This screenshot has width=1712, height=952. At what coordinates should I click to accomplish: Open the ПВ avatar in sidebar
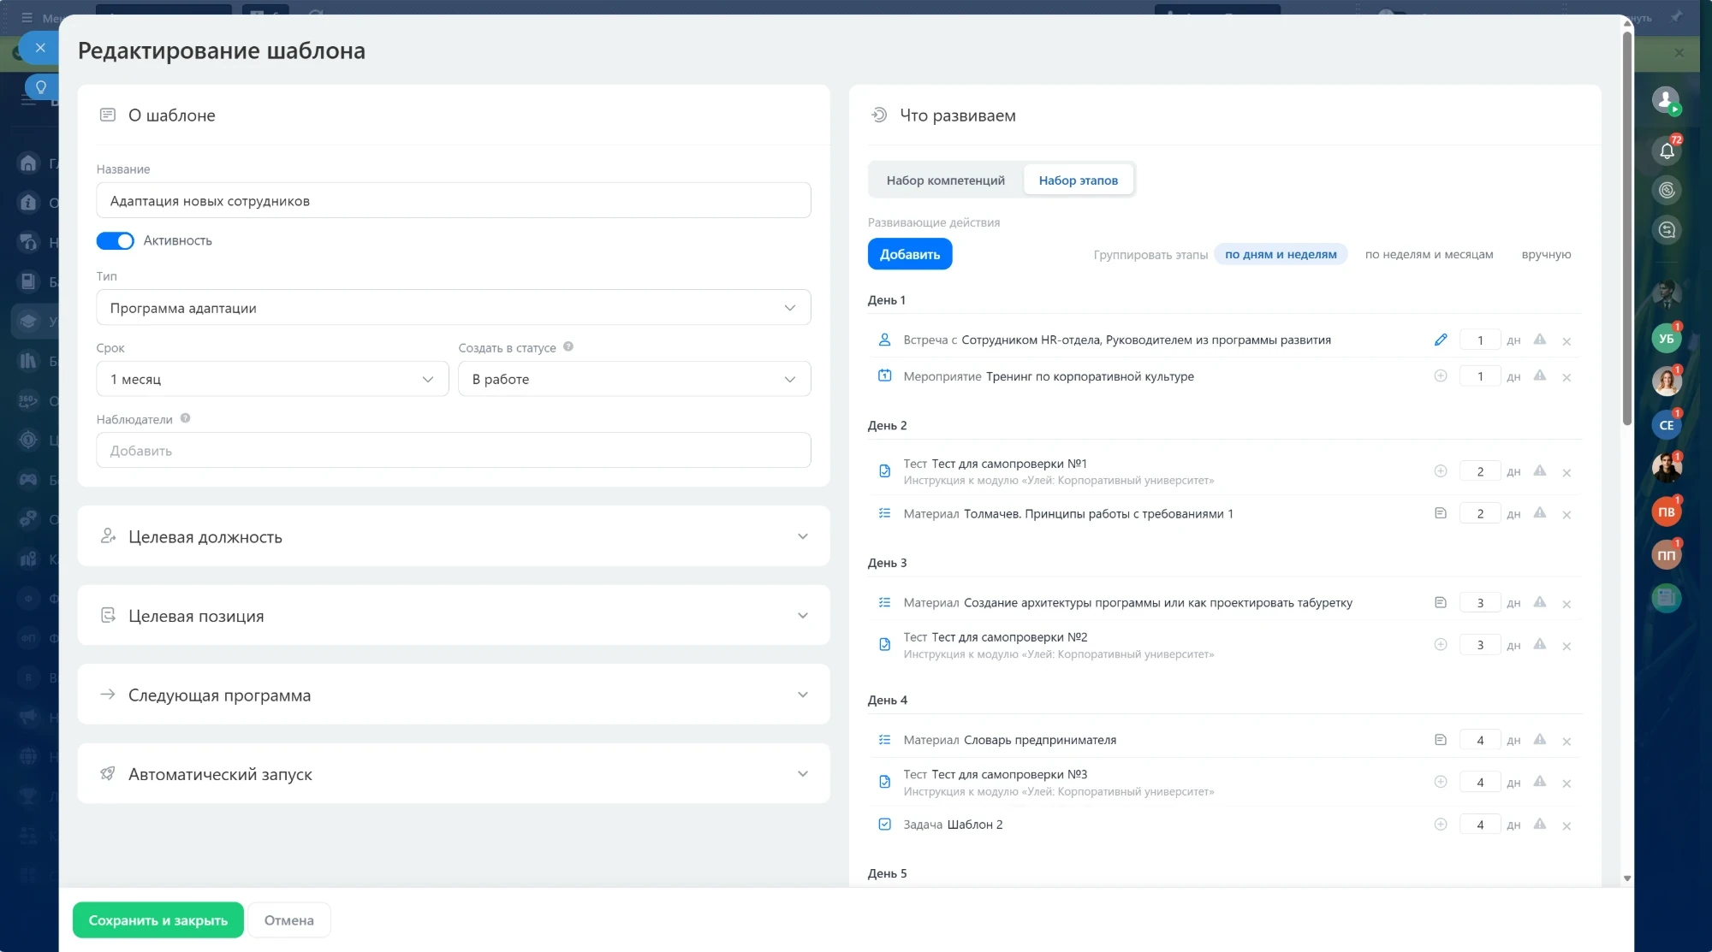pyautogui.click(x=1667, y=512)
